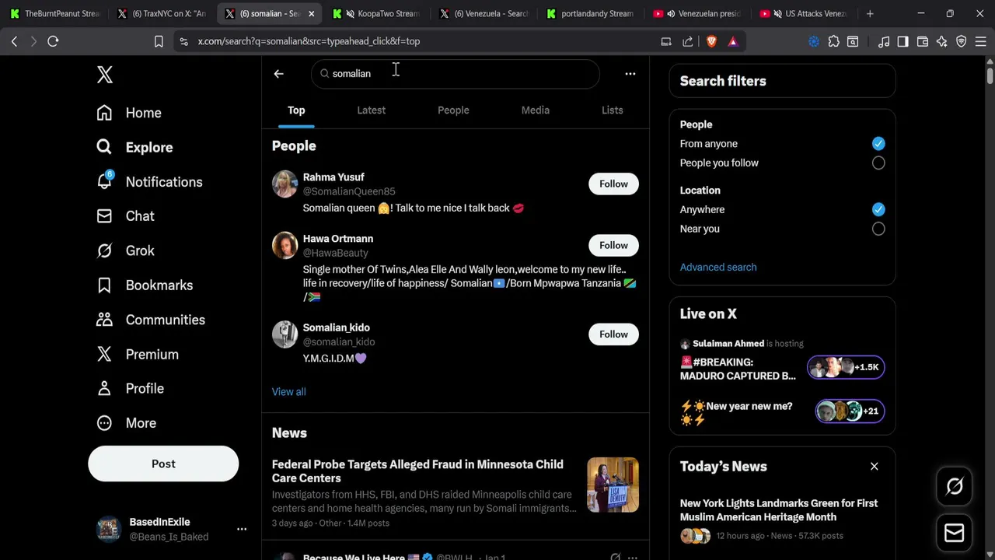
Task: Bookmark this page icon in address bar
Action: [159, 41]
